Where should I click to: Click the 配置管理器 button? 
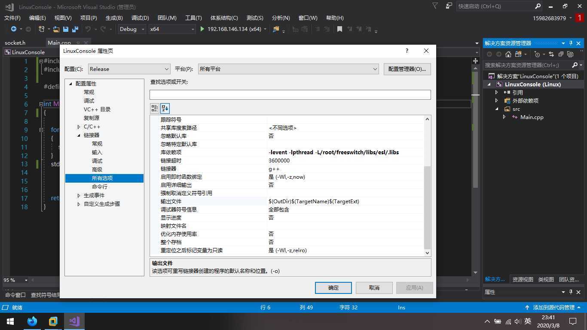coord(407,69)
